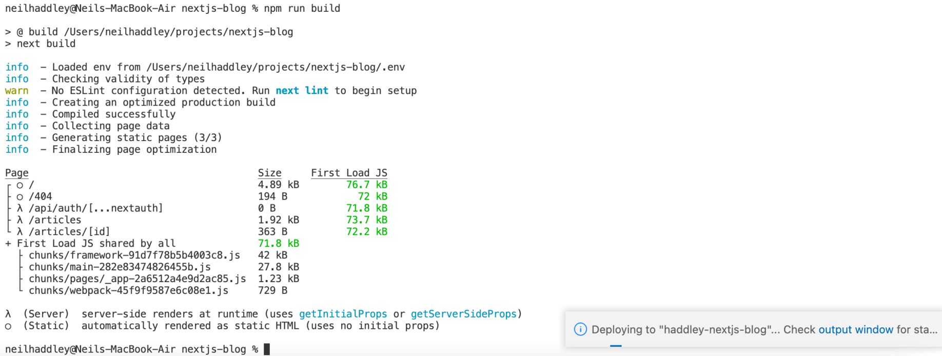
Task: Click the terminal cursor at the last prompt
Action: coord(267,349)
